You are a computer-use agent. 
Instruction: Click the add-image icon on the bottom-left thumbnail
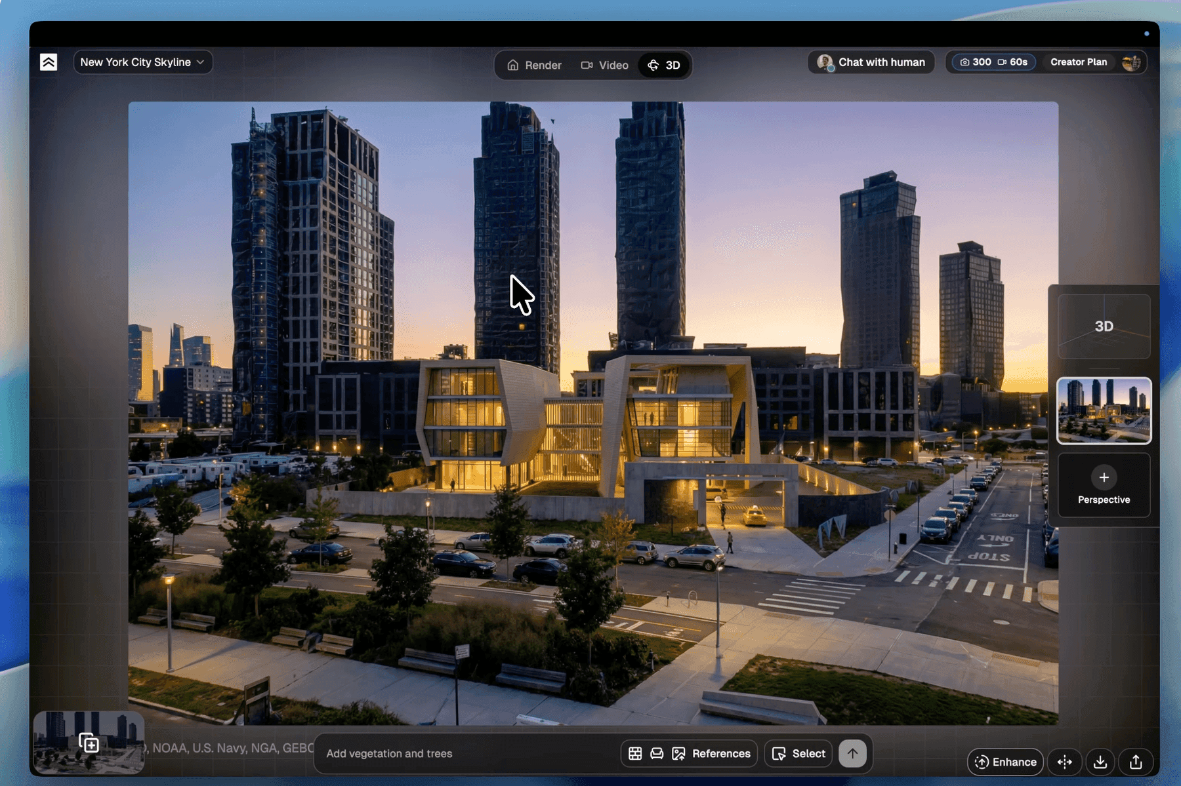pos(89,743)
